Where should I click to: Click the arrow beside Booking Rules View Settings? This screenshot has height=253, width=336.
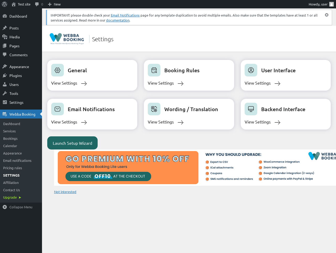point(181,84)
